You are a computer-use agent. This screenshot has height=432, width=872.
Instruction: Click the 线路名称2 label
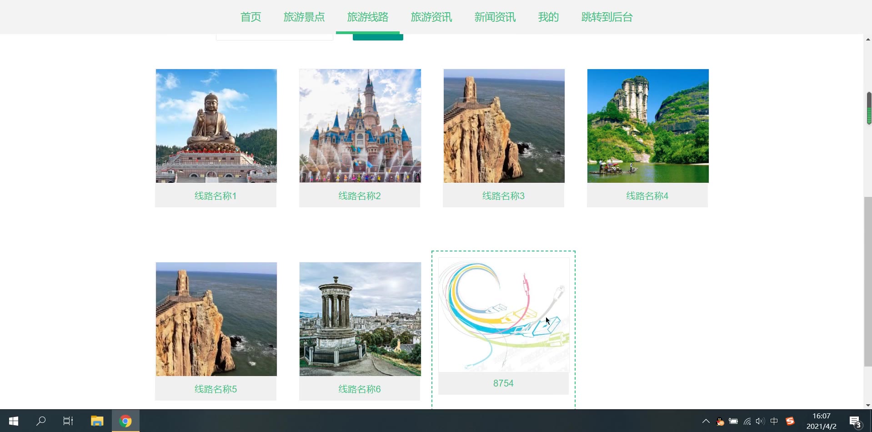[x=360, y=196]
